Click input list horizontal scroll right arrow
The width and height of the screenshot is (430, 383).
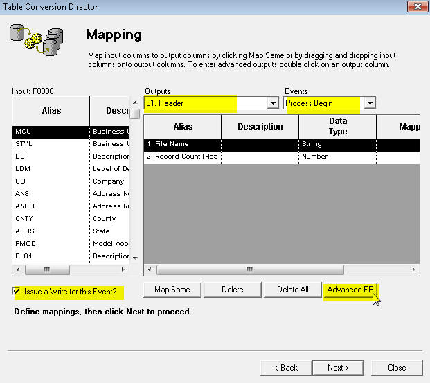[123, 269]
